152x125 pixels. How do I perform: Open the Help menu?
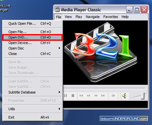(125, 17)
